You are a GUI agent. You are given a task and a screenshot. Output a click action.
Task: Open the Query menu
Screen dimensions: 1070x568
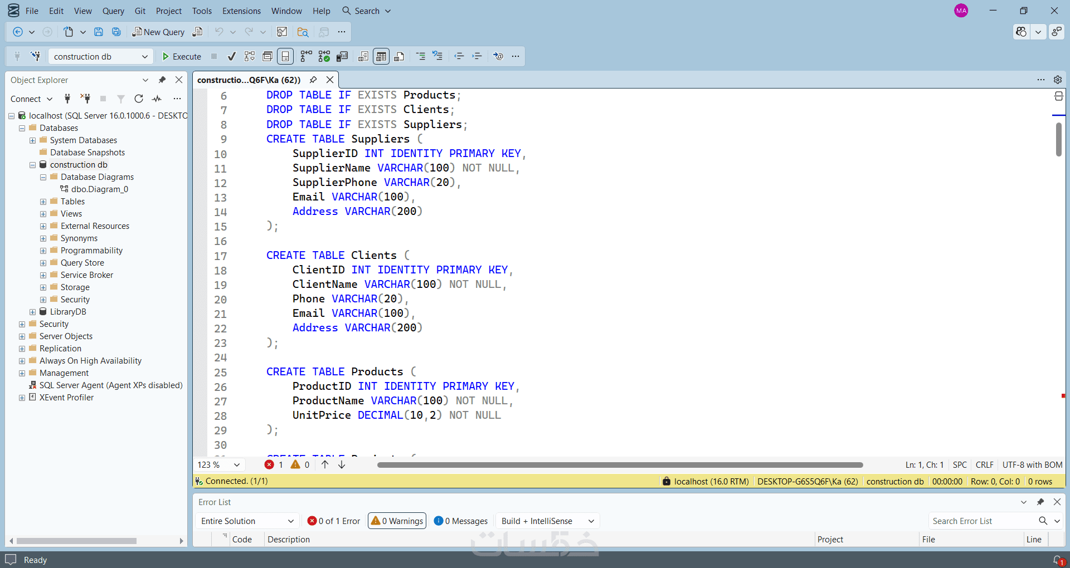point(113,11)
